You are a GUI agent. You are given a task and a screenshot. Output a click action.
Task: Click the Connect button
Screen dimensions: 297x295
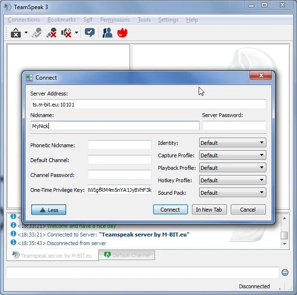click(x=170, y=210)
